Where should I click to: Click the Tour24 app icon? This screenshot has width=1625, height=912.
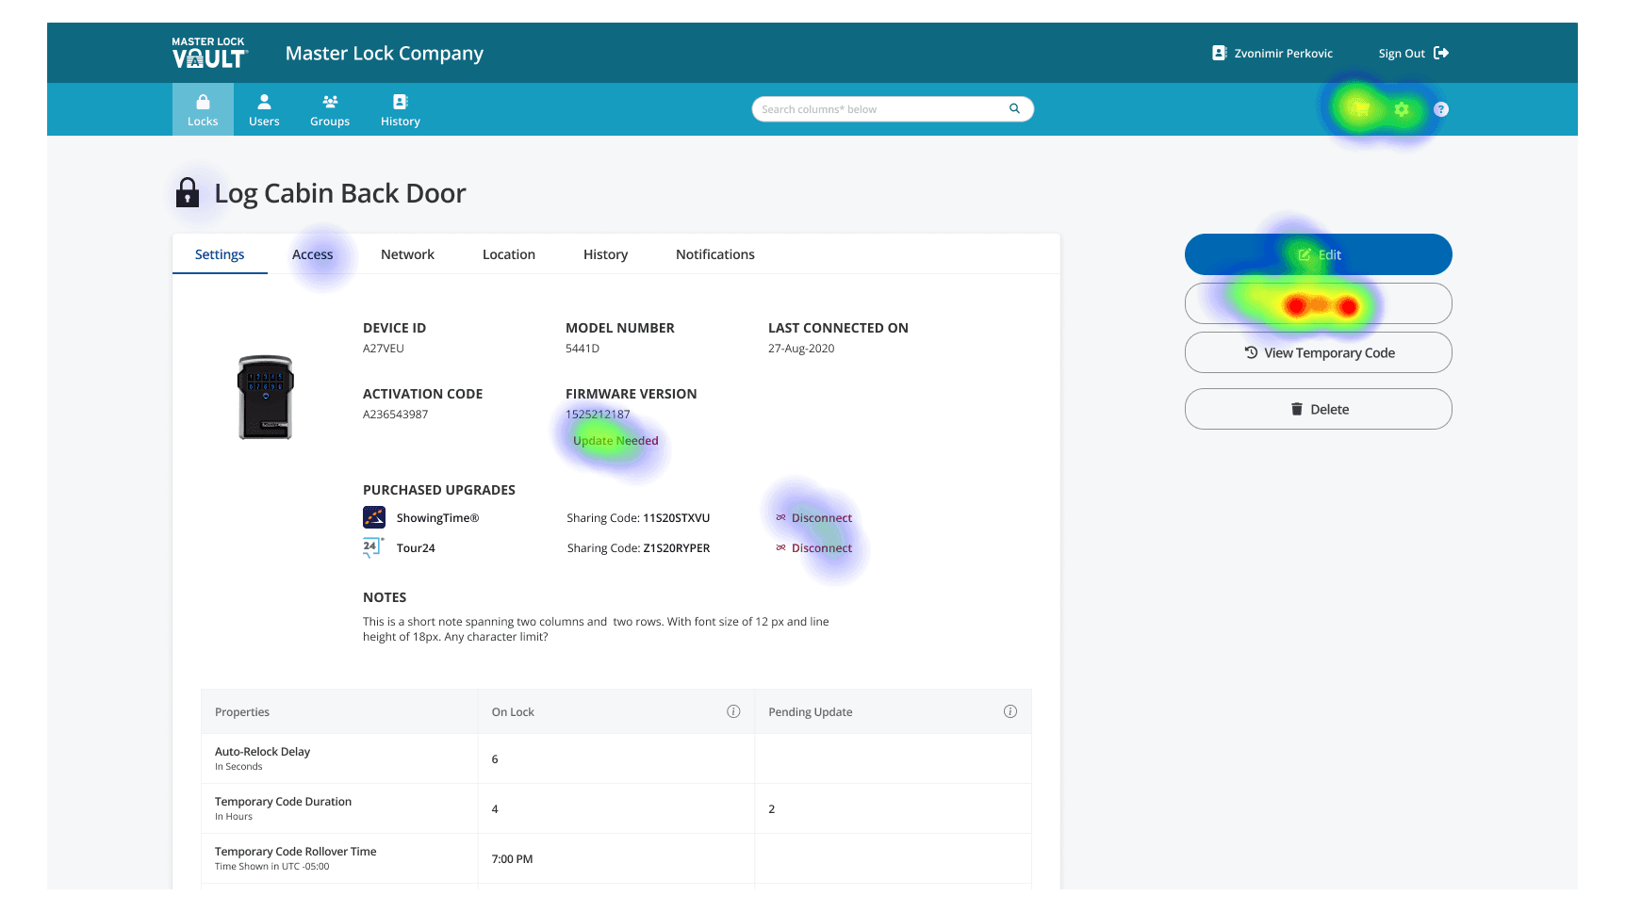(373, 547)
